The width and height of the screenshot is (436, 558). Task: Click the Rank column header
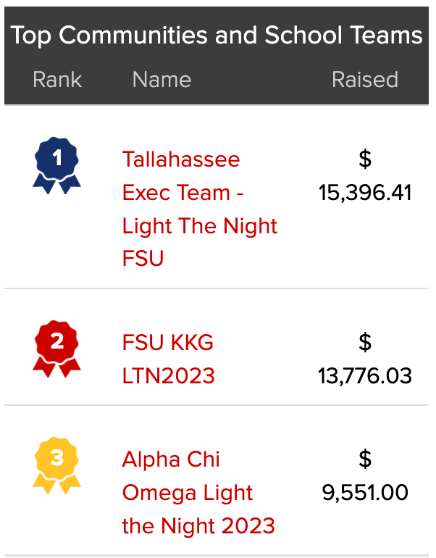point(57,79)
